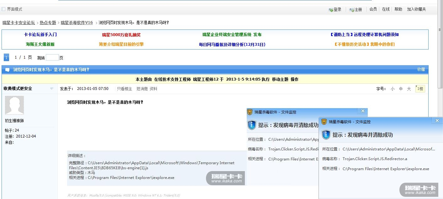Click front popup process path iexplore.exe

click(x=386, y=169)
